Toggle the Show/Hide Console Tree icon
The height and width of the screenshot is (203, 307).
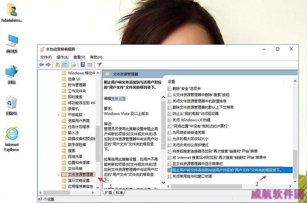[64, 65]
